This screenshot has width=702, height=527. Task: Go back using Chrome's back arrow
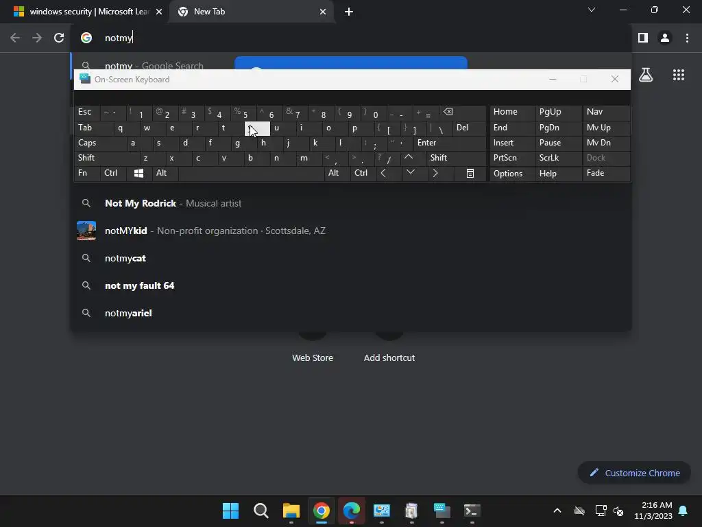click(x=15, y=38)
